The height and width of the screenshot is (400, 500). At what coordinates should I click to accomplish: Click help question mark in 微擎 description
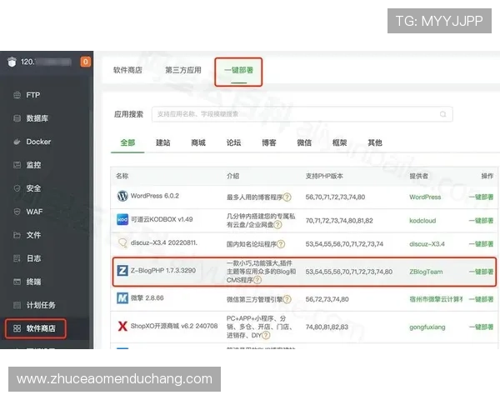[x=287, y=299]
